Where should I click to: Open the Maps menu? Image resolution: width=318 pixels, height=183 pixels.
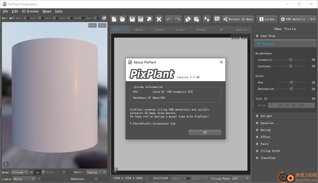pyautogui.click(x=47, y=11)
